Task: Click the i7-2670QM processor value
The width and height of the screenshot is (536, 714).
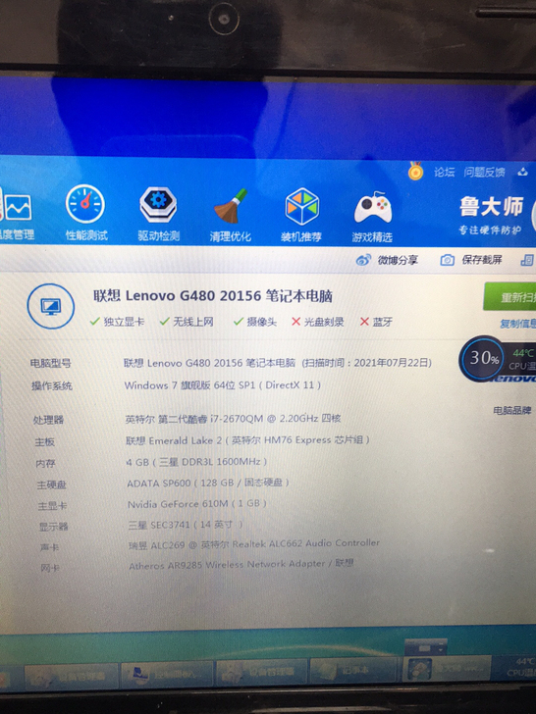Action: pyautogui.click(x=233, y=419)
